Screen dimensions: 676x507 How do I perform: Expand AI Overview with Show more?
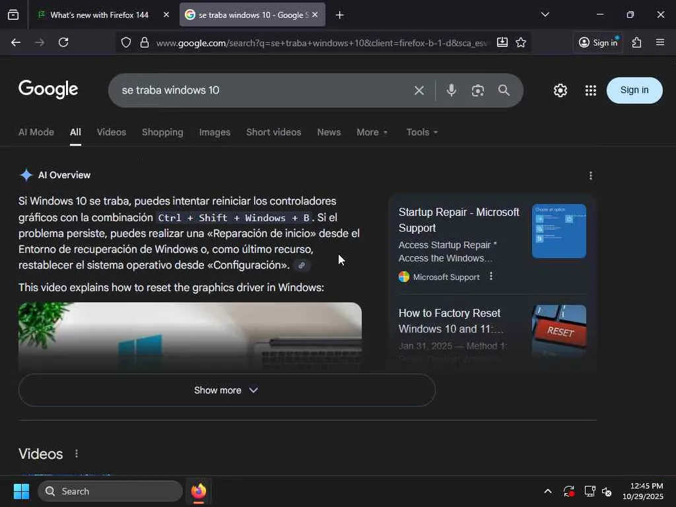pos(227,390)
